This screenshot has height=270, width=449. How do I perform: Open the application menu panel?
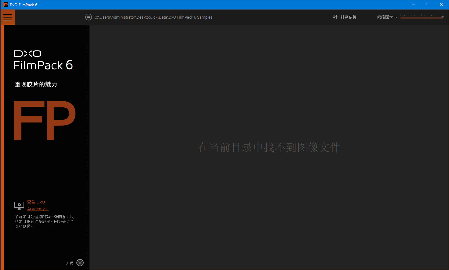click(8, 17)
